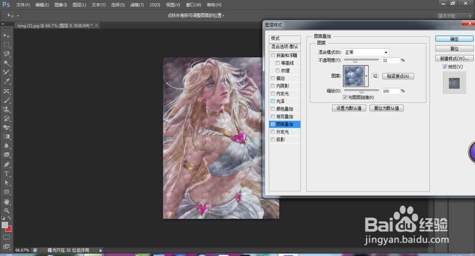
Task: Toggle Quick Mask mode icon
Action: click(6, 237)
